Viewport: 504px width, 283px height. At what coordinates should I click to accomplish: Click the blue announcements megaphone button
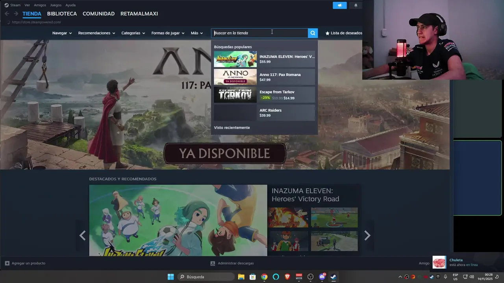[339, 5]
